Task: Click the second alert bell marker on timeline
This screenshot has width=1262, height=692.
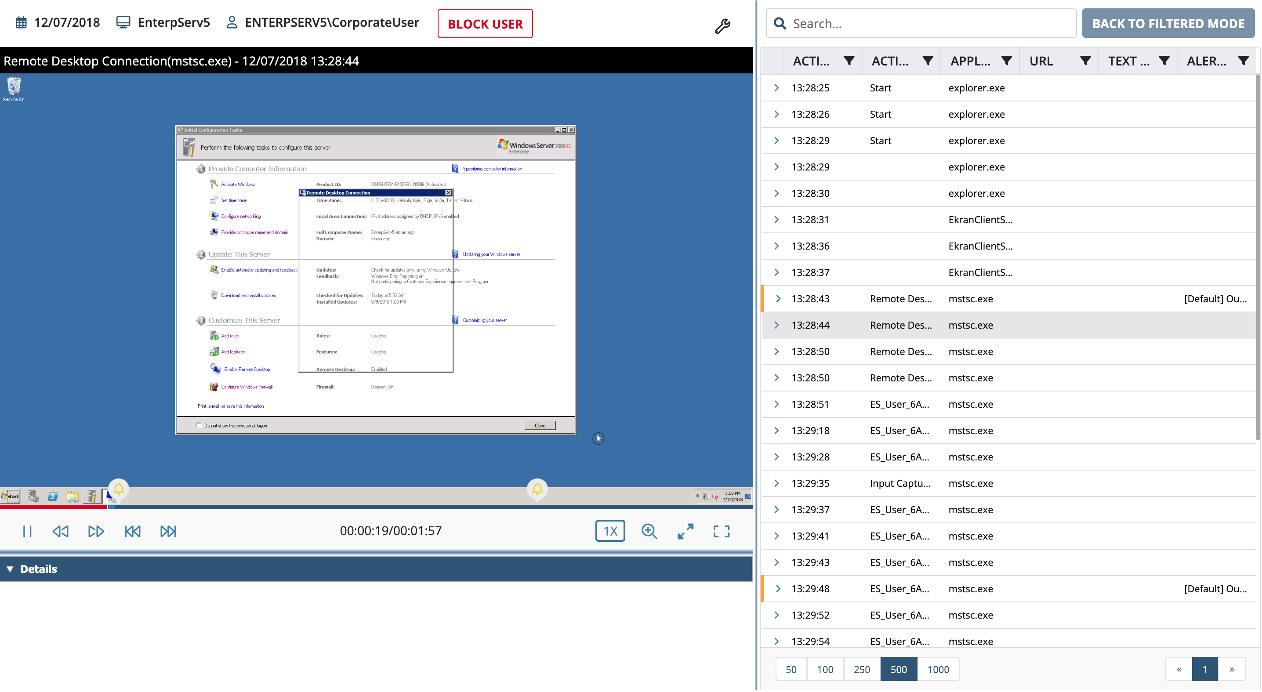Action: (537, 489)
